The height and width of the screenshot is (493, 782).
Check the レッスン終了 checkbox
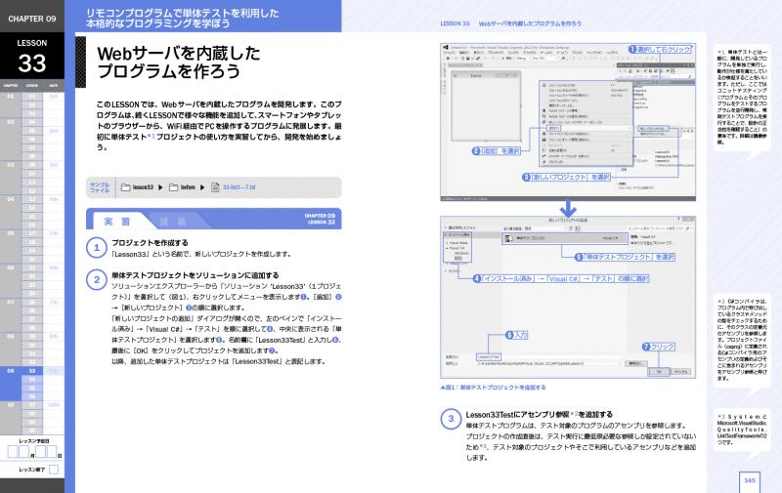point(54,470)
